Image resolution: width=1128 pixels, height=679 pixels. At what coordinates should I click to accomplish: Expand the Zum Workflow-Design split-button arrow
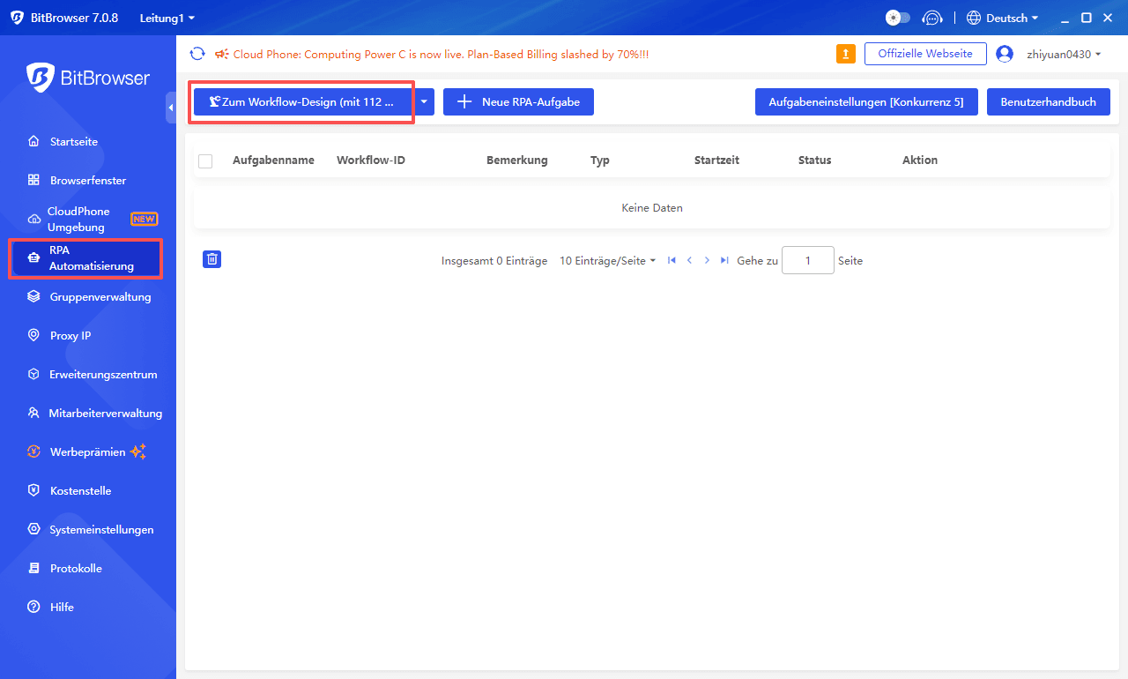tap(423, 101)
